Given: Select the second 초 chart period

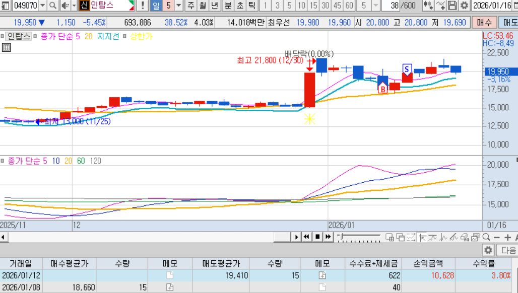Looking at the screenshot, I should 240,5.
